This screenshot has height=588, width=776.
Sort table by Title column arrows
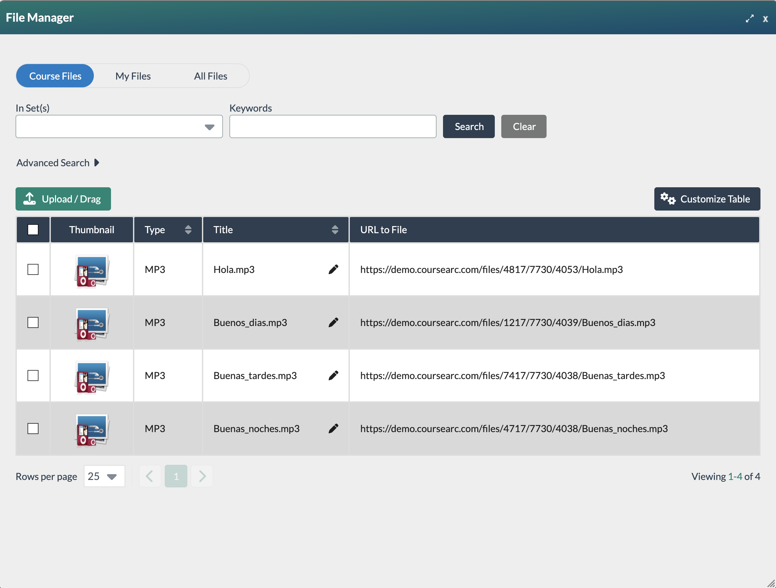335,230
